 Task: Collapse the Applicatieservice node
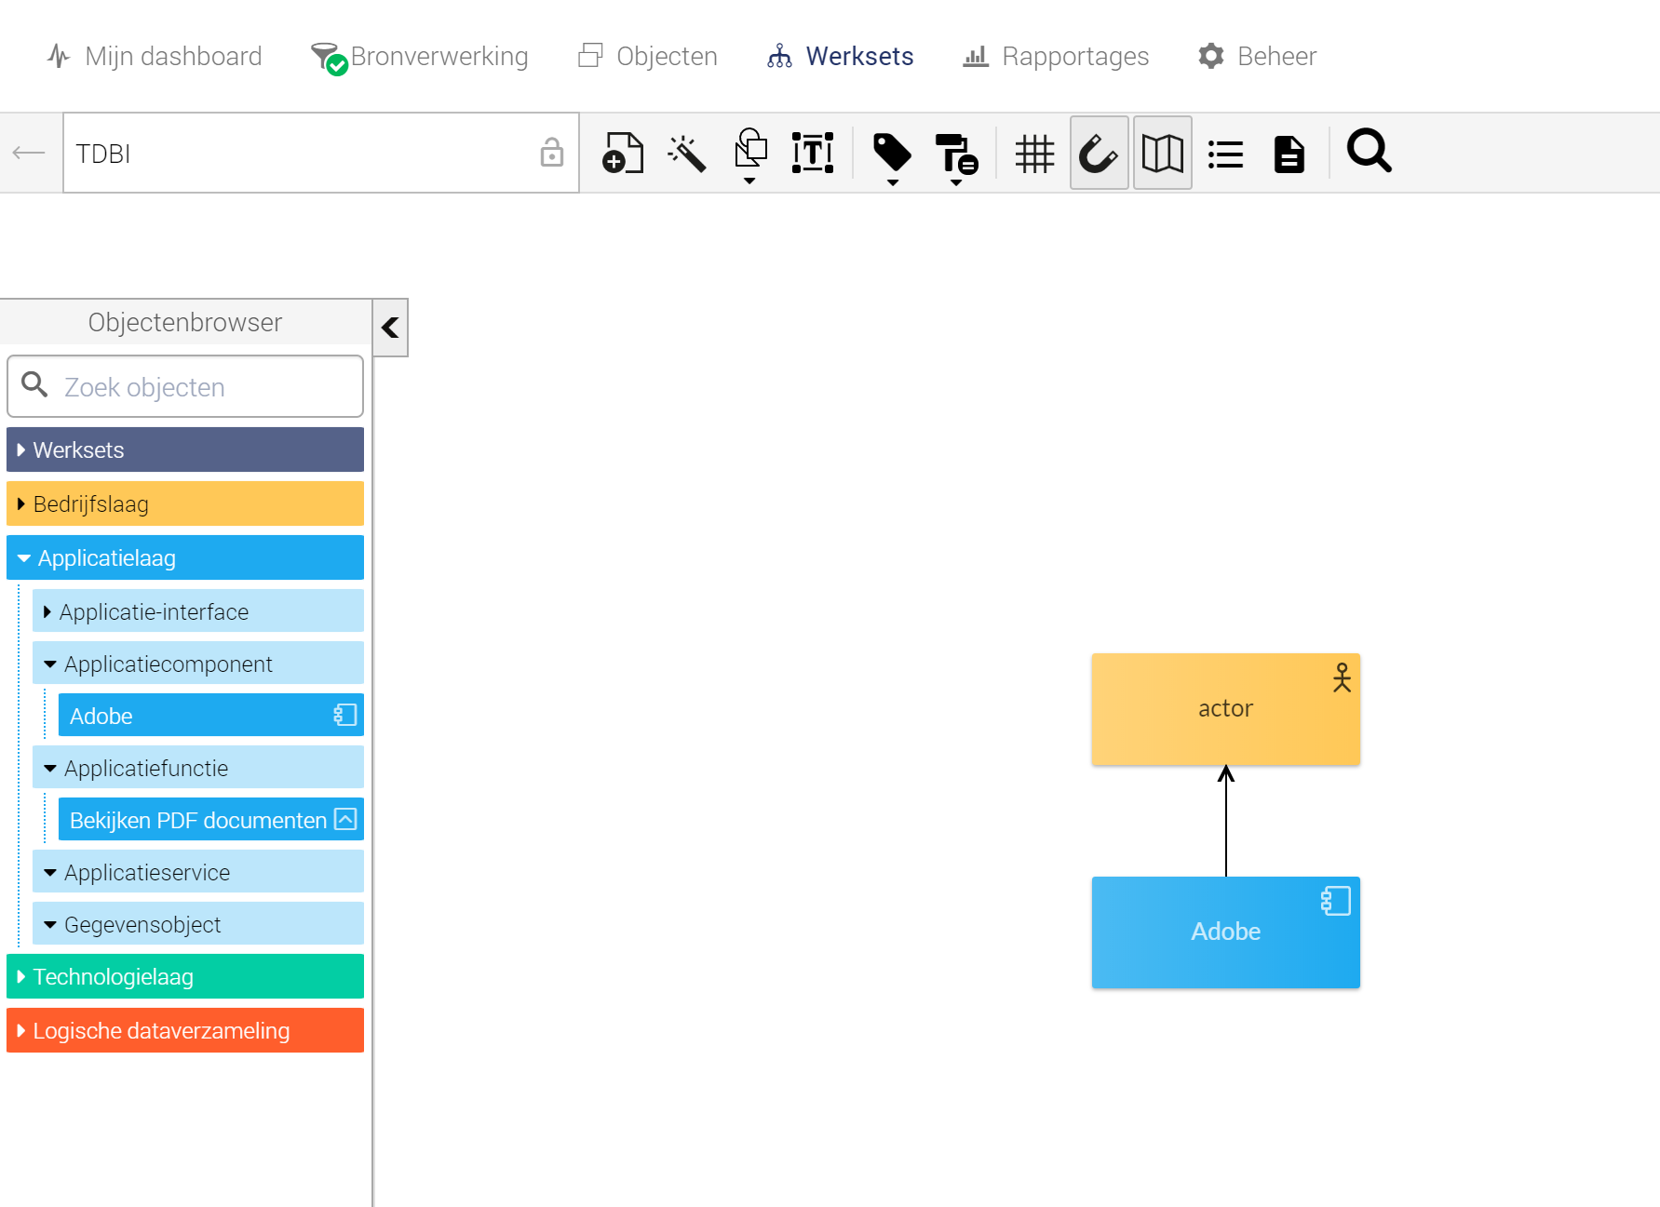(198, 872)
